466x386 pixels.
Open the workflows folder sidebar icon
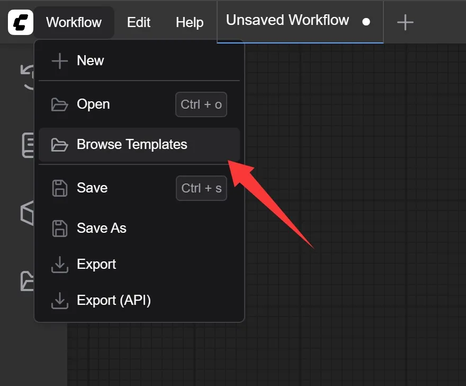pyautogui.click(x=27, y=281)
